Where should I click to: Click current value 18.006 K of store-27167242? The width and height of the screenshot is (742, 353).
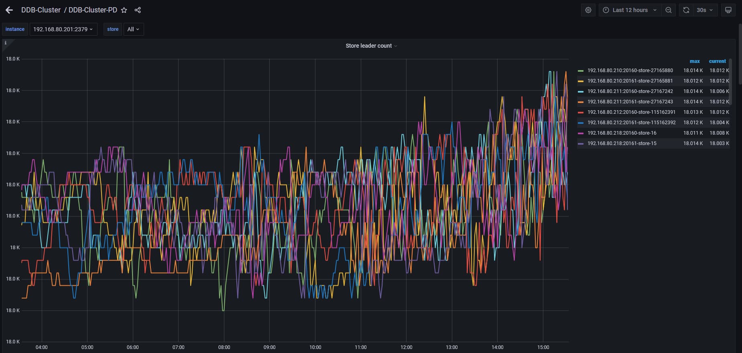tap(719, 91)
